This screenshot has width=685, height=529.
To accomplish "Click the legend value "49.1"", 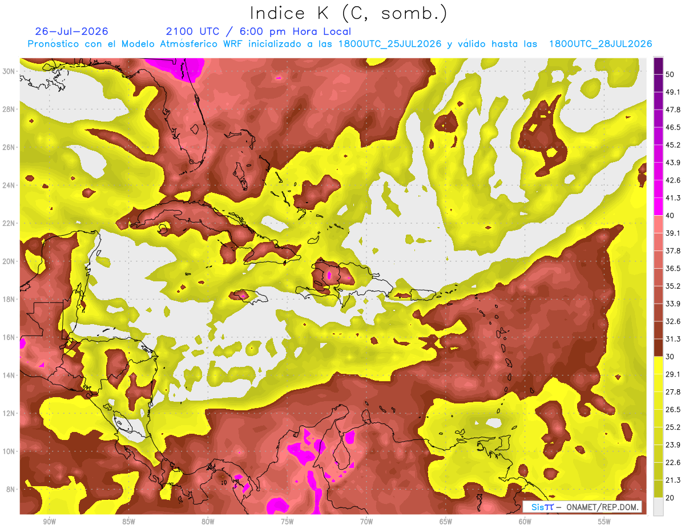I will pyautogui.click(x=673, y=91).
